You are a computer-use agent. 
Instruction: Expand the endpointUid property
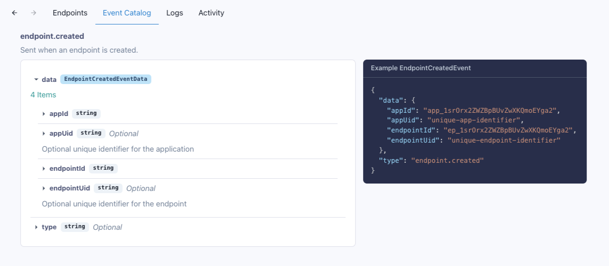(44, 188)
